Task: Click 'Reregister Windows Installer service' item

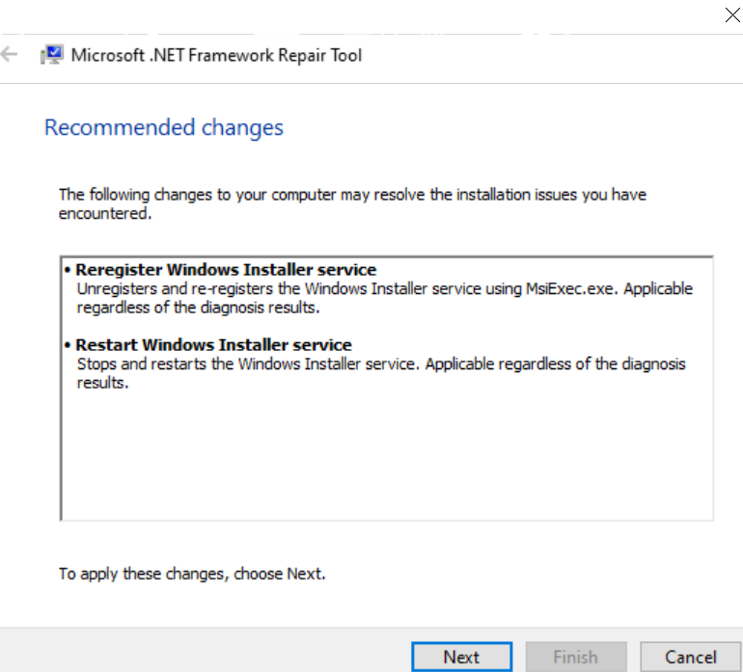Action: tap(226, 269)
